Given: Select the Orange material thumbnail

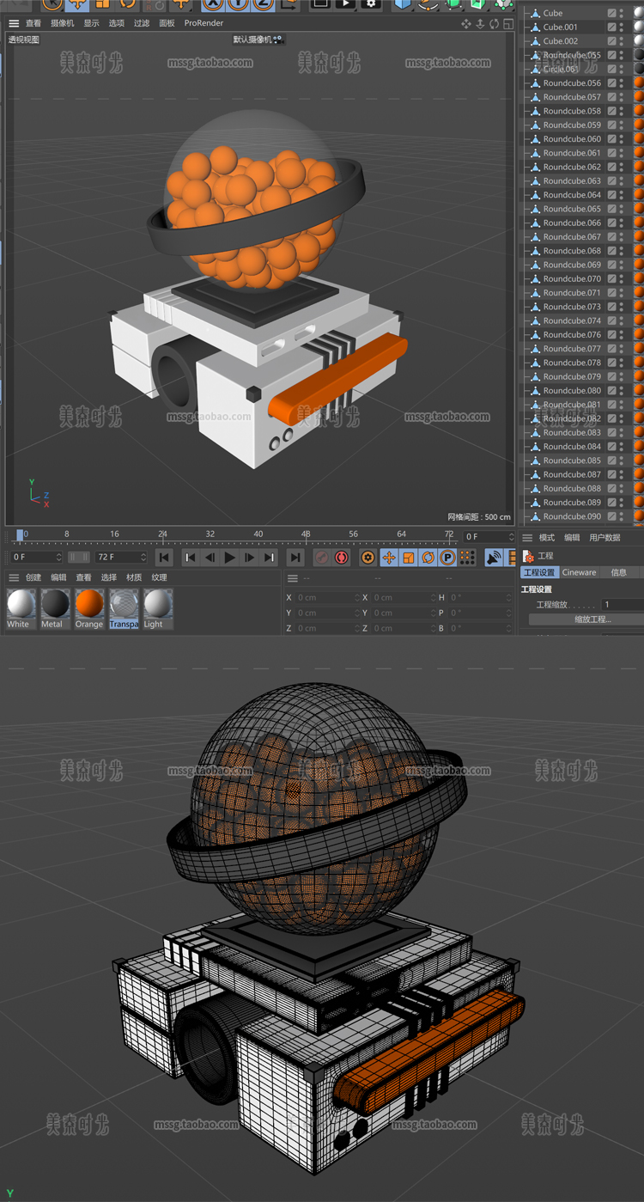Looking at the screenshot, I should click(x=89, y=609).
